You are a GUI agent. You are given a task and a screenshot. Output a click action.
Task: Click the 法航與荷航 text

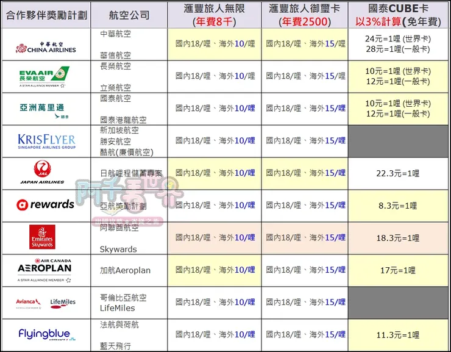coord(119,325)
